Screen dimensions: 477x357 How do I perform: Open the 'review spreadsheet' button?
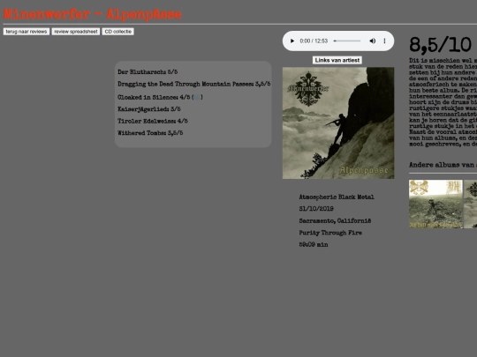coord(76,32)
